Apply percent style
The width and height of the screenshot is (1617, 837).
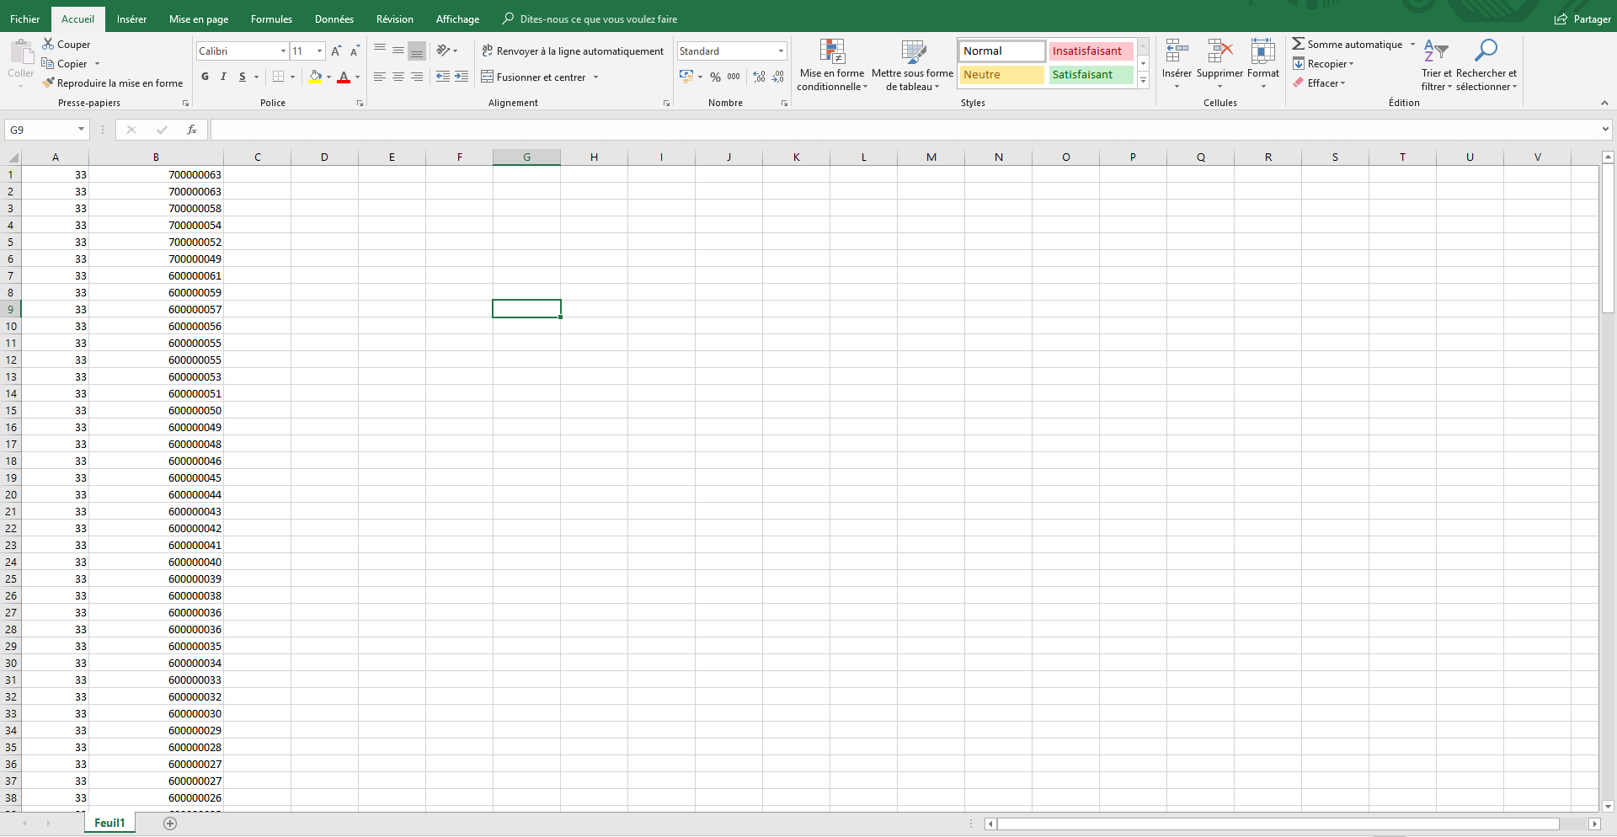click(715, 77)
